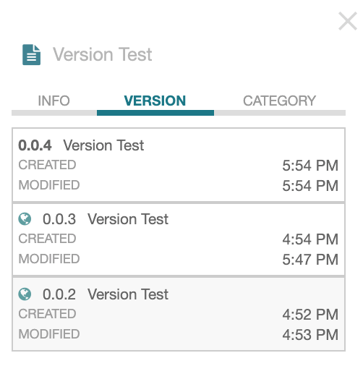Select the bold 0.0.4 version number

pyautogui.click(x=35, y=145)
